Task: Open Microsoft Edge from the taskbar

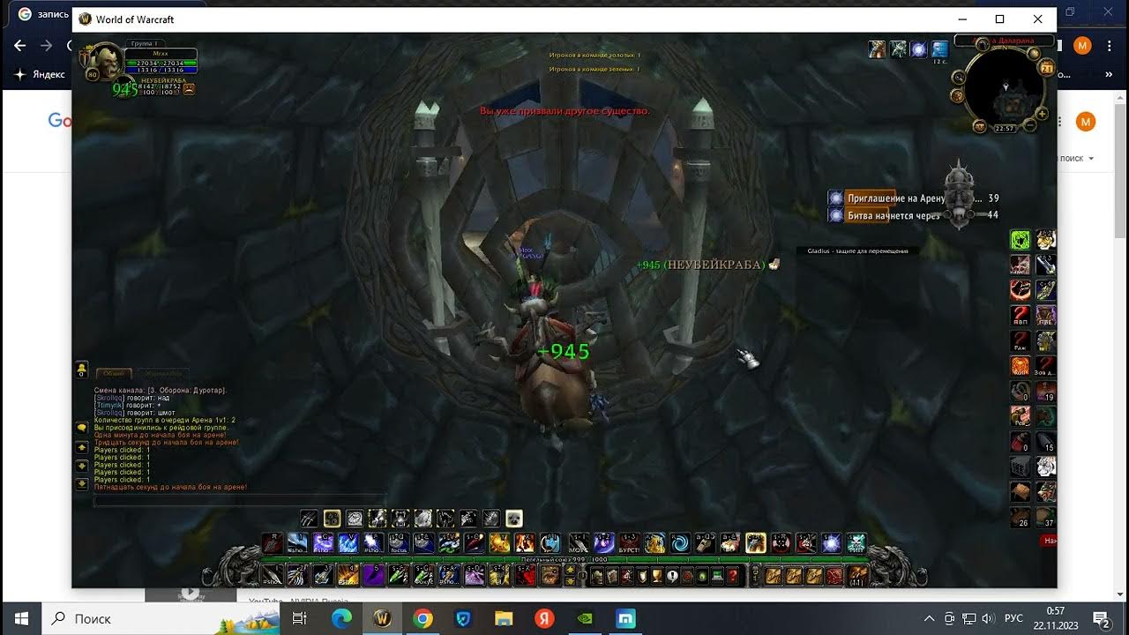Action: pos(341,618)
